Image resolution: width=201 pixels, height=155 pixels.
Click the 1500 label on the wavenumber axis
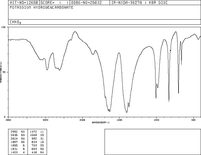click(x=119, y=120)
